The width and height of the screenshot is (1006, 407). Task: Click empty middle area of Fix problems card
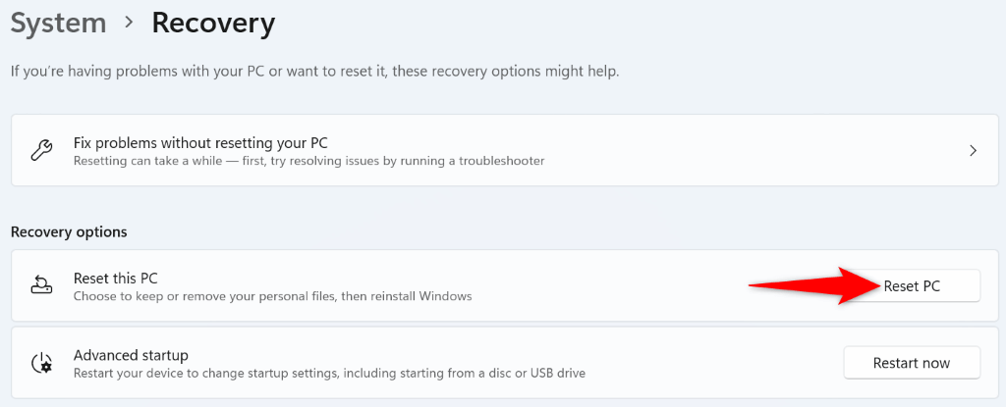(747, 150)
